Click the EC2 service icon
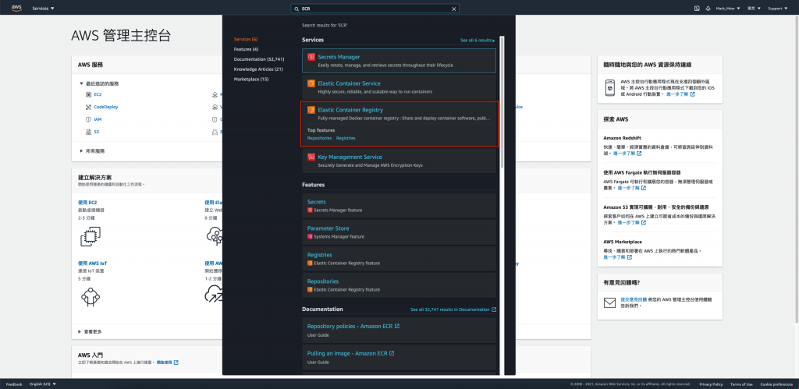This screenshot has height=389, width=799. point(89,94)
